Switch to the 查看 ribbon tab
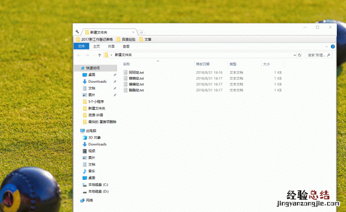Viewport: 346px width, 212px height. pyautogui.click(x=126, y=46)
